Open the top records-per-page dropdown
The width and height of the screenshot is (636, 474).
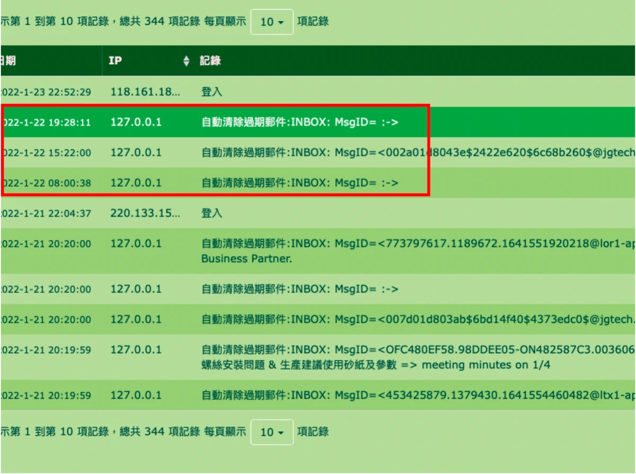[272, 22]
